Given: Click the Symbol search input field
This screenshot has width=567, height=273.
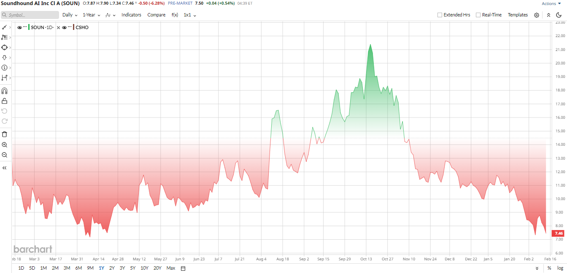Looking at the screenshot, I should (30, 15).
